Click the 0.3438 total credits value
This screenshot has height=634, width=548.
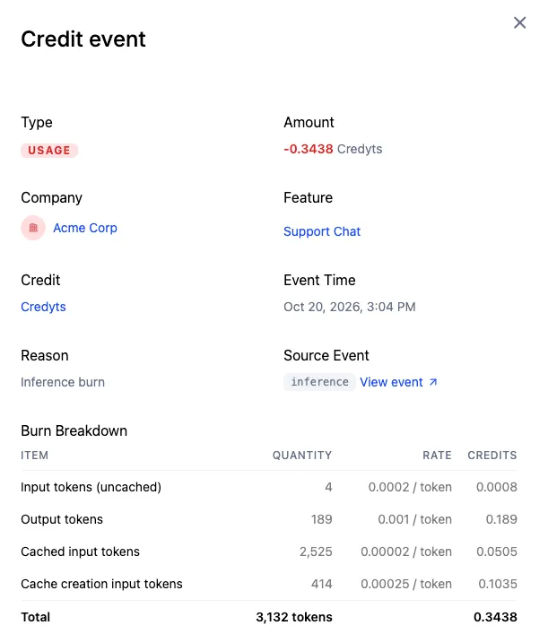click(x=495, y=618)
